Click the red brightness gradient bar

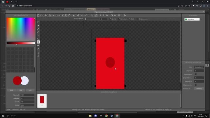[21, 43]
